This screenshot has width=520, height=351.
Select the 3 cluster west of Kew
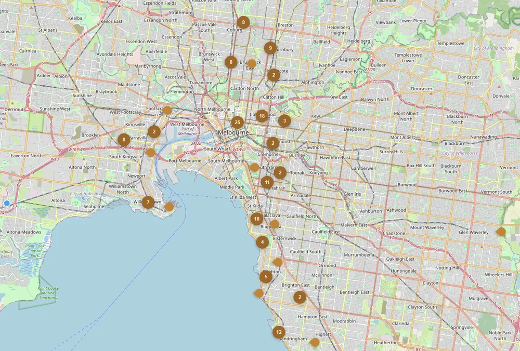click(284, 121)
